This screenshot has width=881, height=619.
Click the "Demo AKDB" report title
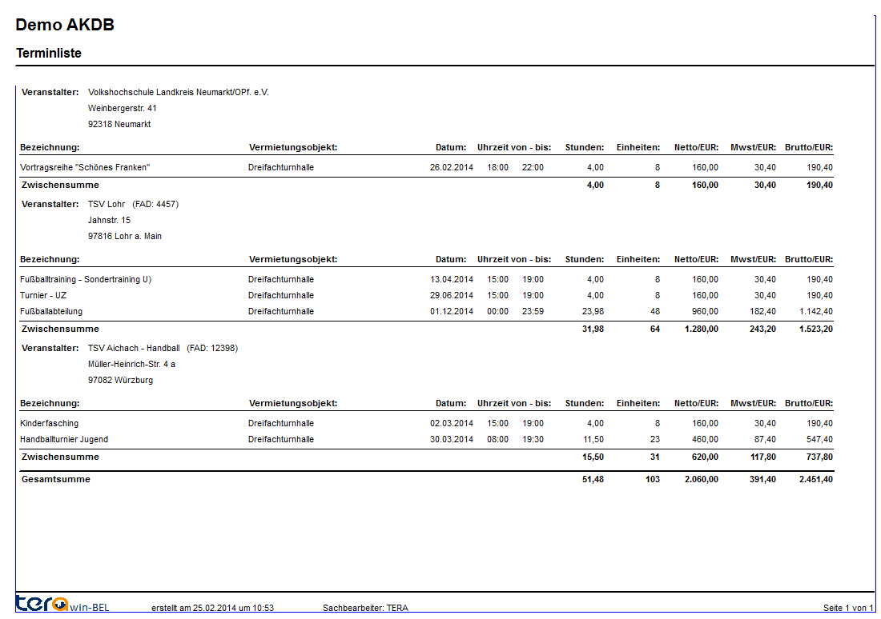tap(65, 25)
